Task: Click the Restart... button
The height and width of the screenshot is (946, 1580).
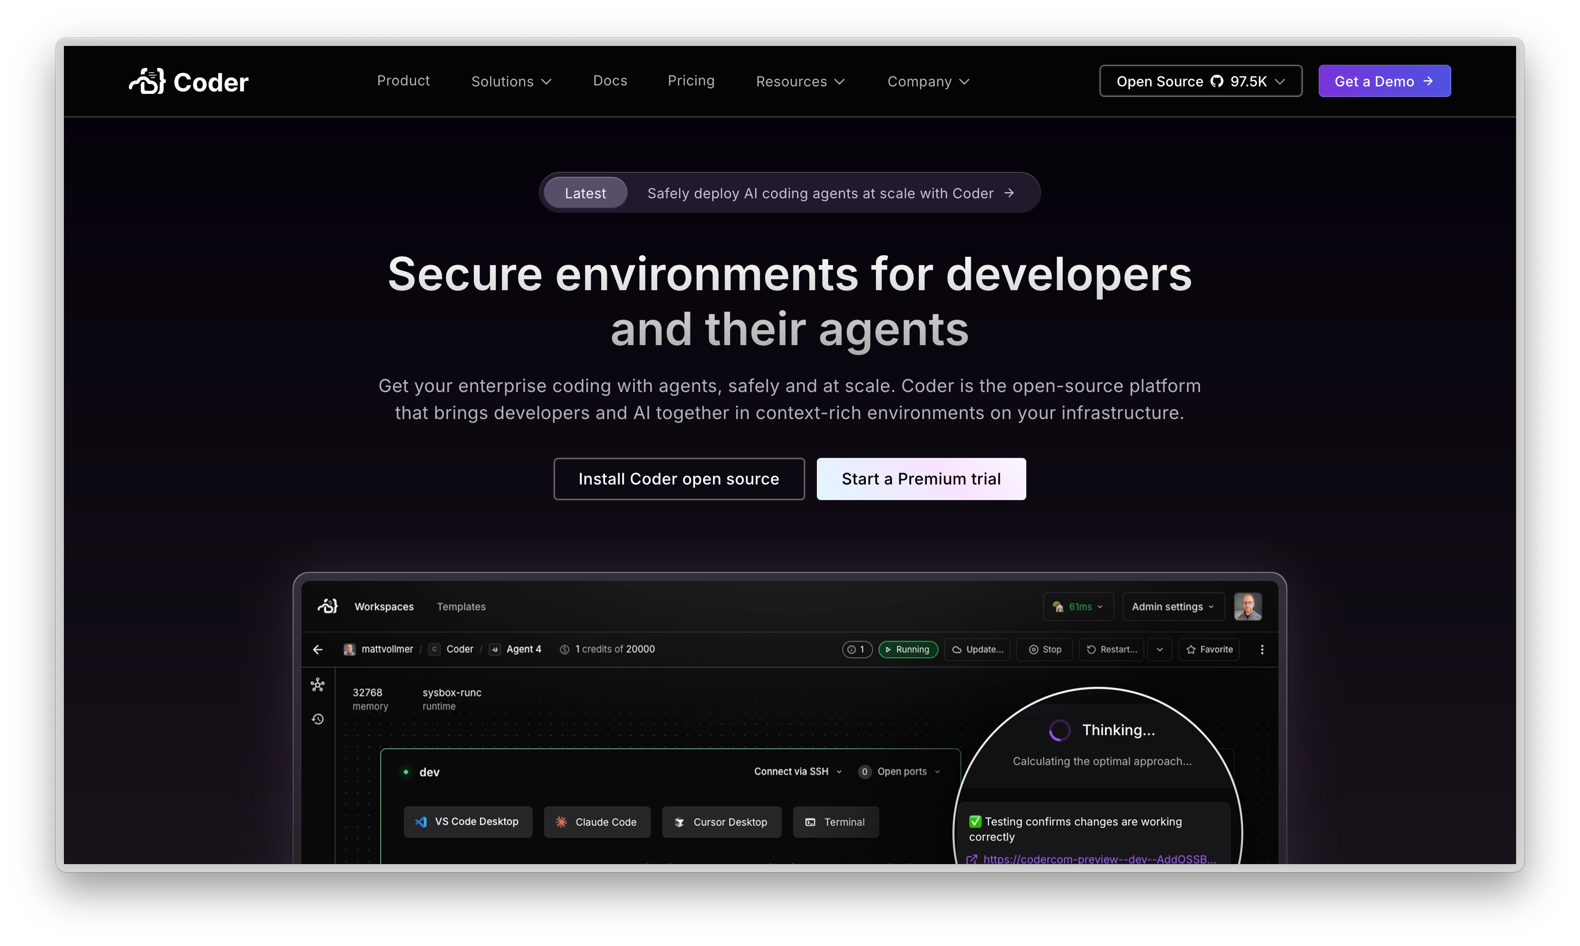Action: 1111,650
